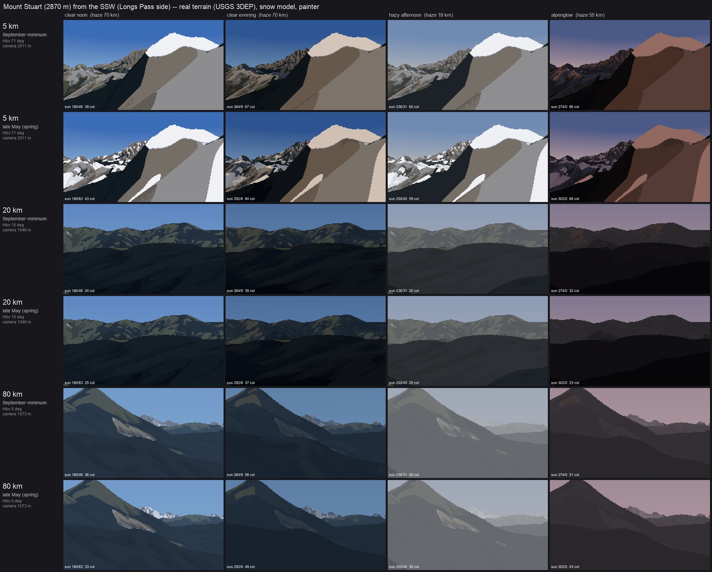Screen dimensions: 712x572
Task: Pick the 20 km late May clear evening render
Action: (305, 341)
